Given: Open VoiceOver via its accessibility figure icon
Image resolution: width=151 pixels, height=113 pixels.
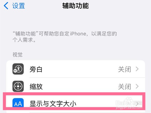Looking at the screenshot, I should (18, 69).
